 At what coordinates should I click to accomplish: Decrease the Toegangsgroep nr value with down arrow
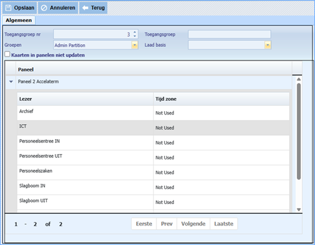tap(134, 36)
